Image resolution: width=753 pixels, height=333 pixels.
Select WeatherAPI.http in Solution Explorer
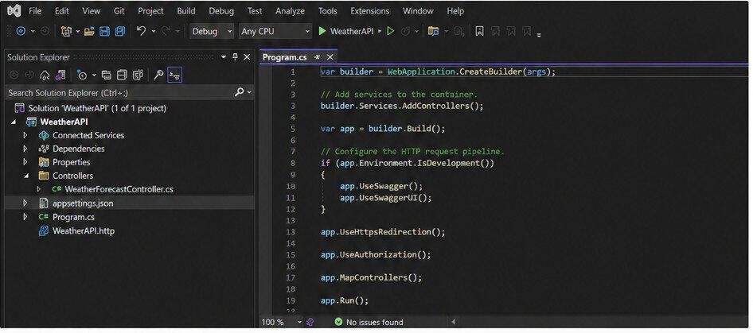pyautogui.click(x=84, y=230)
